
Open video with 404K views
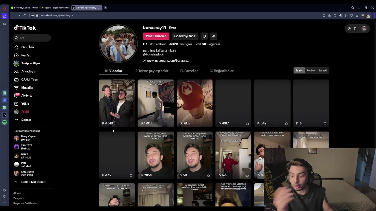click(x=117, y=103)
